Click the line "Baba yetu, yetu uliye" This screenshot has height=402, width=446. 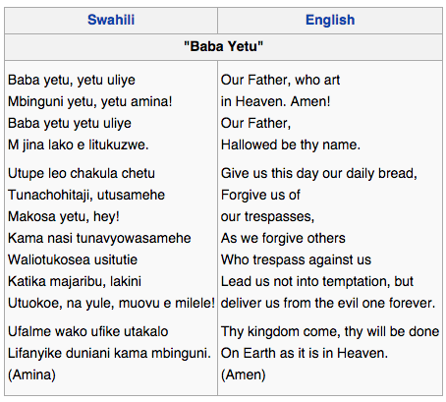[72, 81]
